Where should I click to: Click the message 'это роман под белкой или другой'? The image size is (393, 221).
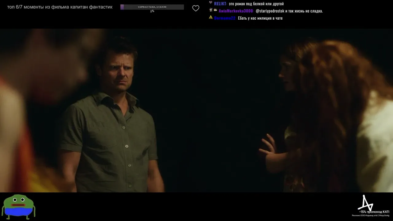point(256,4)
